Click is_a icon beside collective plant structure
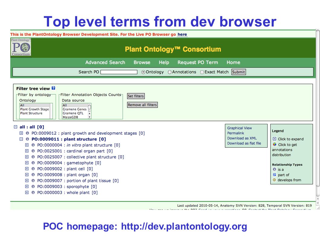 [x=33, y=157]
